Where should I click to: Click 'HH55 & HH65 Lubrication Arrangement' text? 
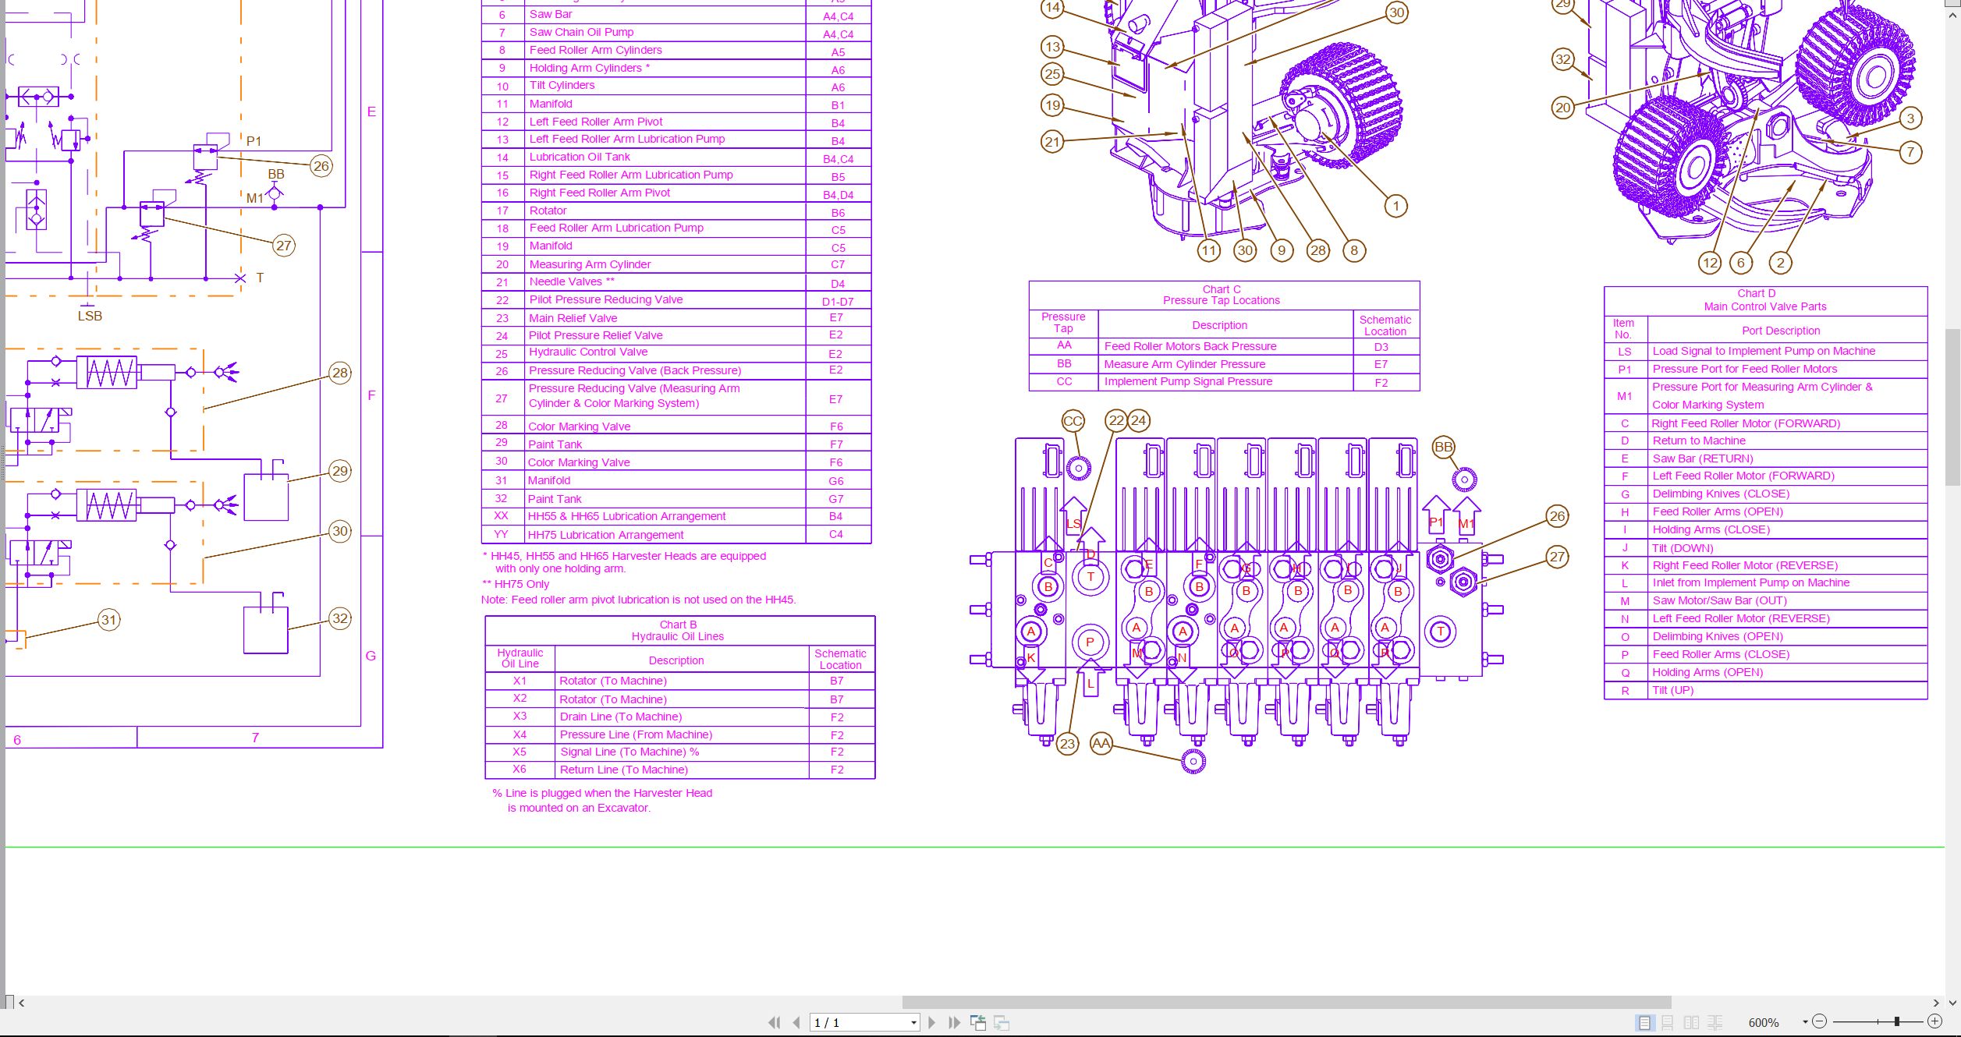[x=626, y=516]
